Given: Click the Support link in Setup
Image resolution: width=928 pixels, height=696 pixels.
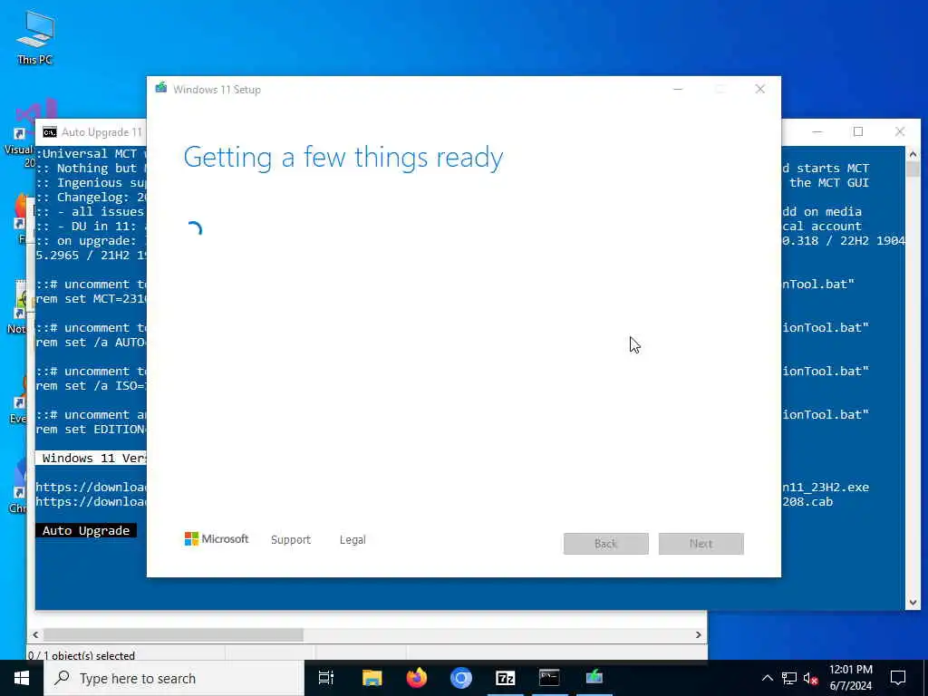Looking at the screenshot, I should click(291, 540).
